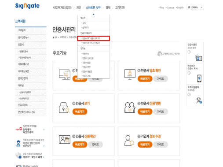223x167 pixels.
Task: Open 신청서다운로드 sub-item in sidebar
Action: click(x=31, y=93)
